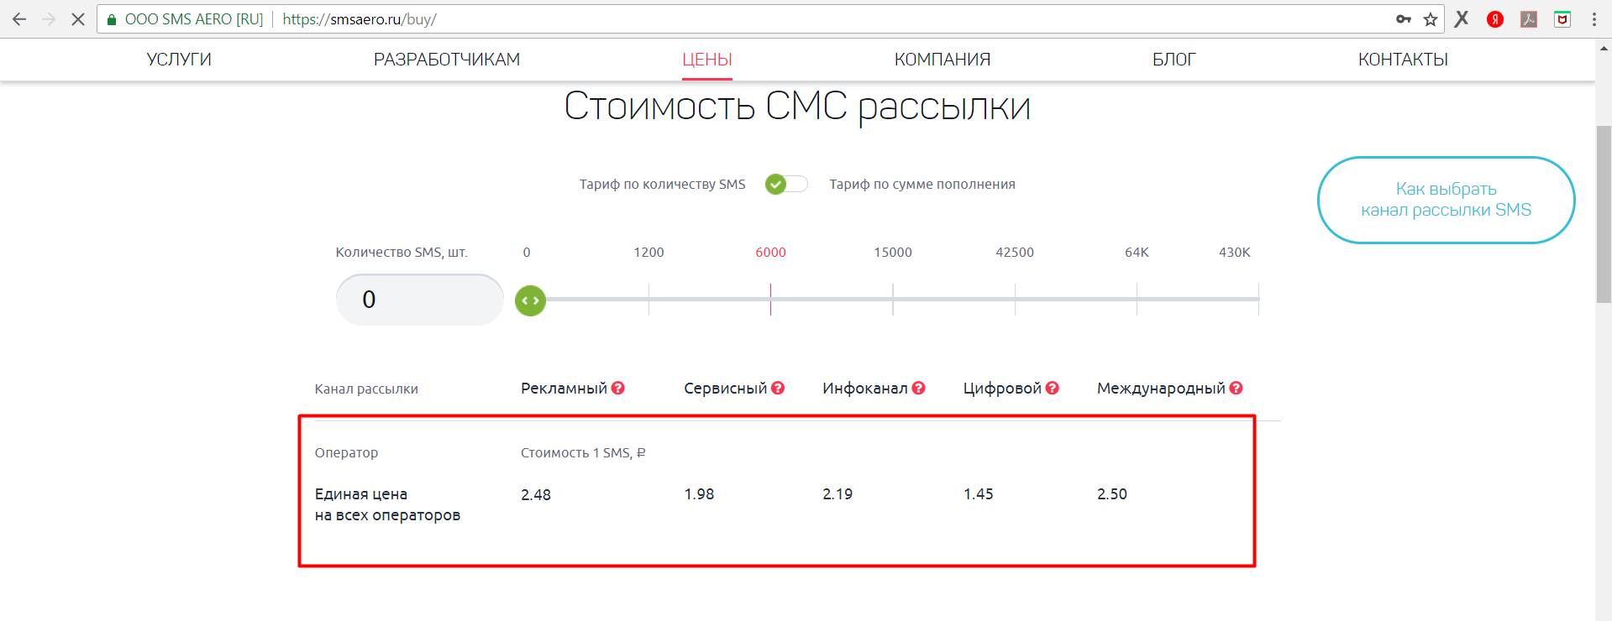Click the page vertical scrollbar
Viewport: 1612px width, 621px height.
[x=1604, y=214]
